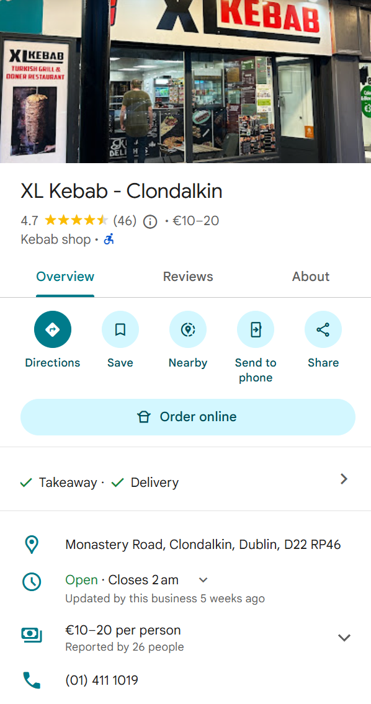Image resolution: width=371 pixels, height=704 pixels.
Task: Click the Share icon
Action: click(x=323, y=329)
